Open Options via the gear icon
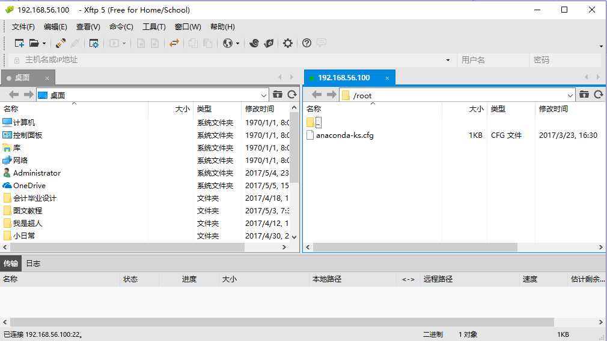Screen dimensions: 607x341 pyautogui.click(x=287, y=43)
